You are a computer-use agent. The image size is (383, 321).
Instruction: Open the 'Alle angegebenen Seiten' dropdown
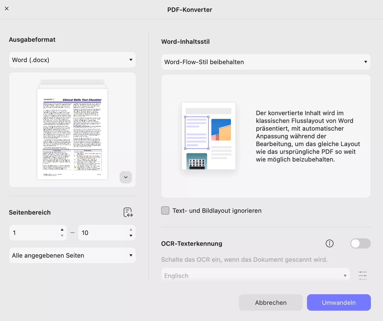coord(72,255)
